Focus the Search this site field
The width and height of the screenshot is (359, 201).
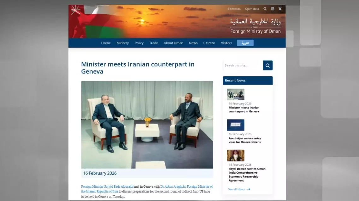(x=243, y=65)
